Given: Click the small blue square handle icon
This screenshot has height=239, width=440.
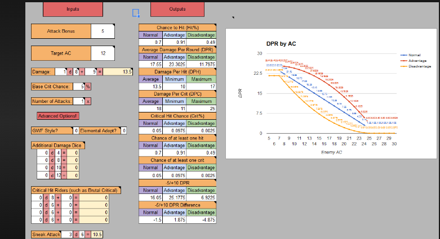Looking at the screenshot, I should [135, 12].
